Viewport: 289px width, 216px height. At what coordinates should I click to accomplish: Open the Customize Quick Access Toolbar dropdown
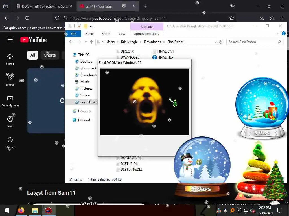click(x=91, y=26)
